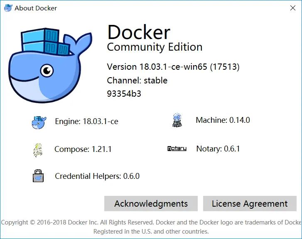Screen dimensions: 302x239
Task: Click the Notary: 0.6.1 label
Action: pyautogui.click(x=218, y=149)
